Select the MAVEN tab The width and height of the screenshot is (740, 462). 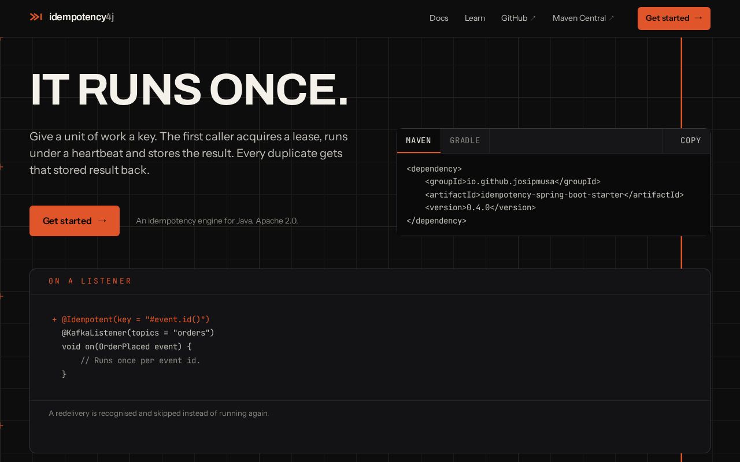click(419, 141)
